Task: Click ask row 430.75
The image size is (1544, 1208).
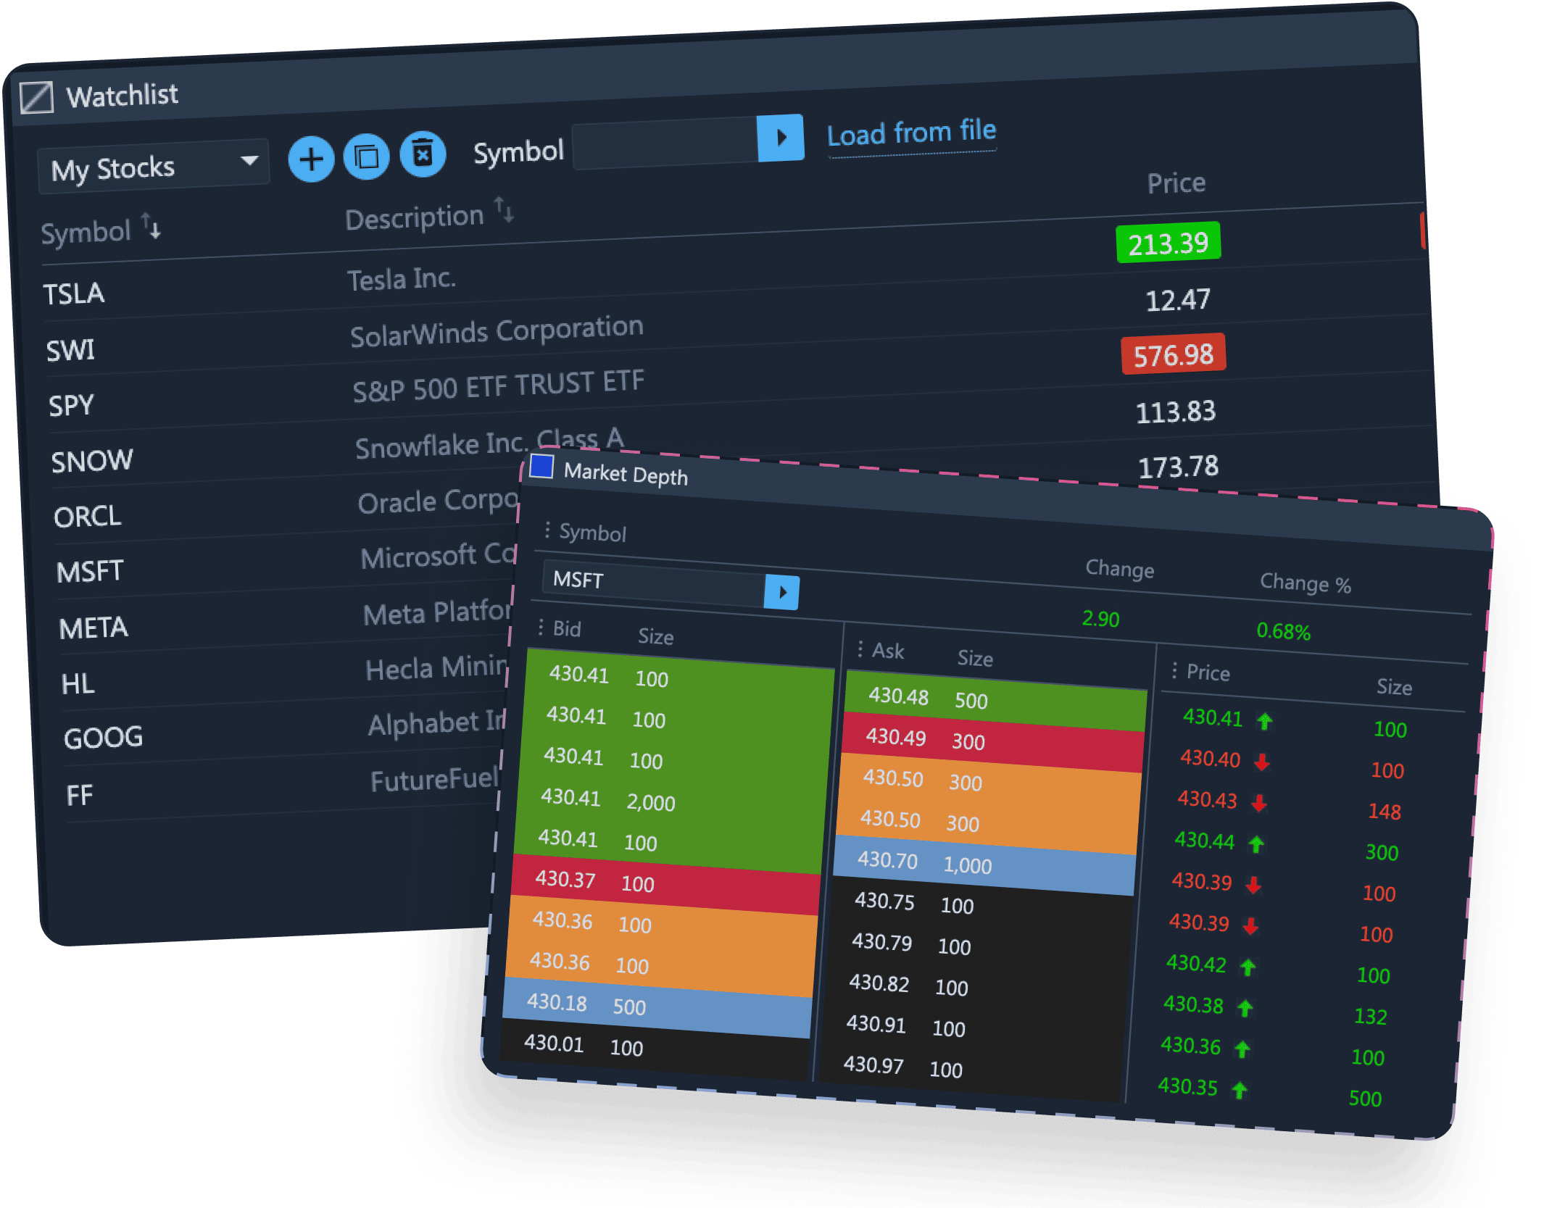Action: [x=981, y=904]
